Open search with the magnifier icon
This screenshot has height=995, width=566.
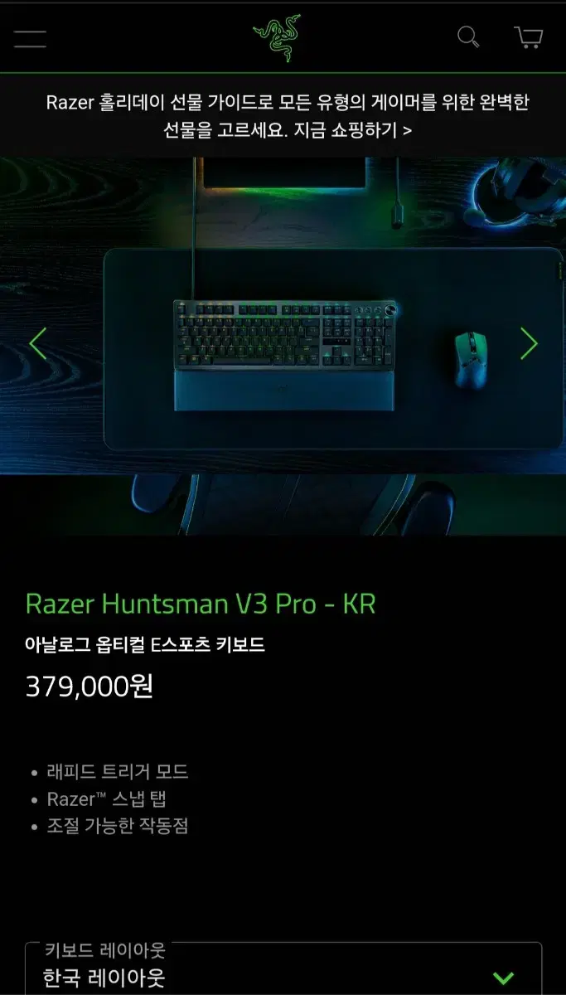(469, 37)
